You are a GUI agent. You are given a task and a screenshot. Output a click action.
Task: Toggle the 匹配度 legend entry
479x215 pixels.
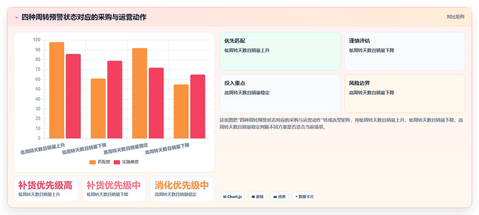(100, 162)
